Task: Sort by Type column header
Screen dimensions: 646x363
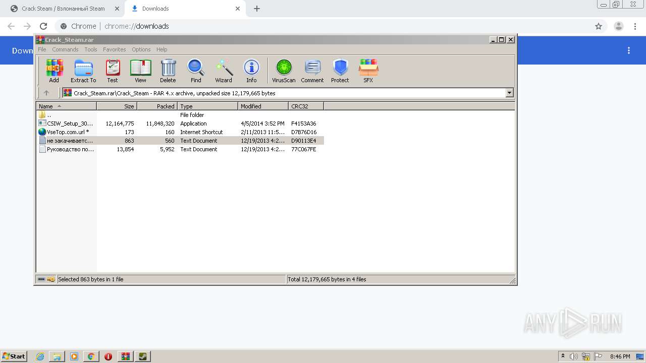Action: tap(207, 106)
